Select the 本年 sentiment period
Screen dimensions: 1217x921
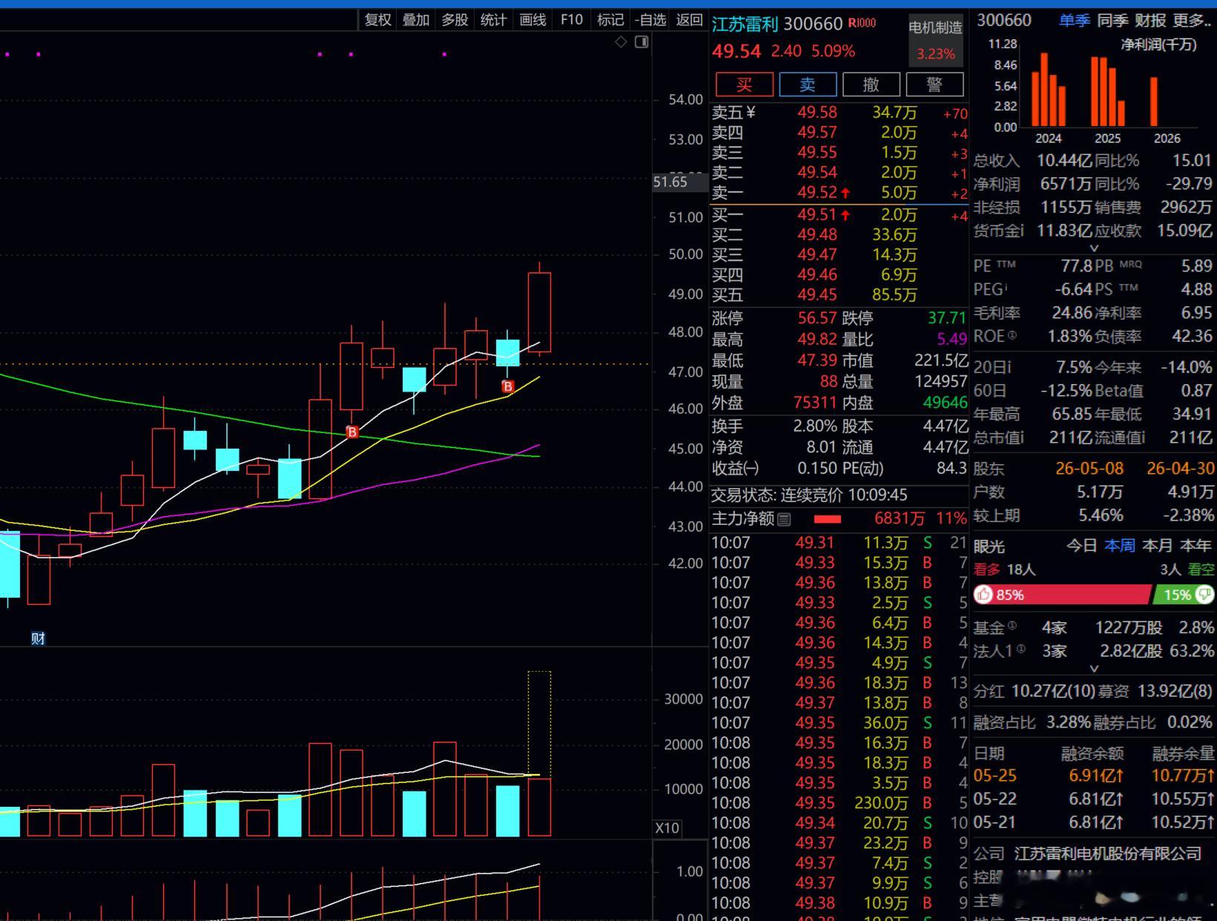(x=1195, y=546)
